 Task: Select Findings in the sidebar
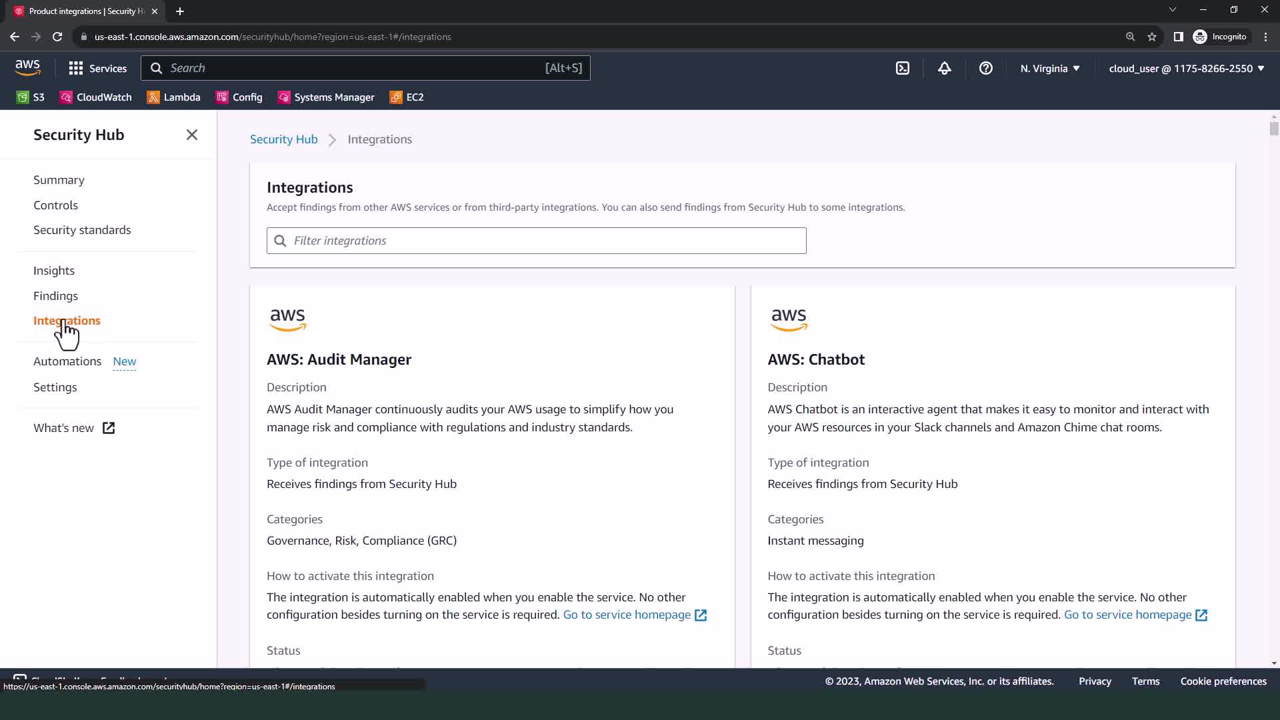click(55, 295)
